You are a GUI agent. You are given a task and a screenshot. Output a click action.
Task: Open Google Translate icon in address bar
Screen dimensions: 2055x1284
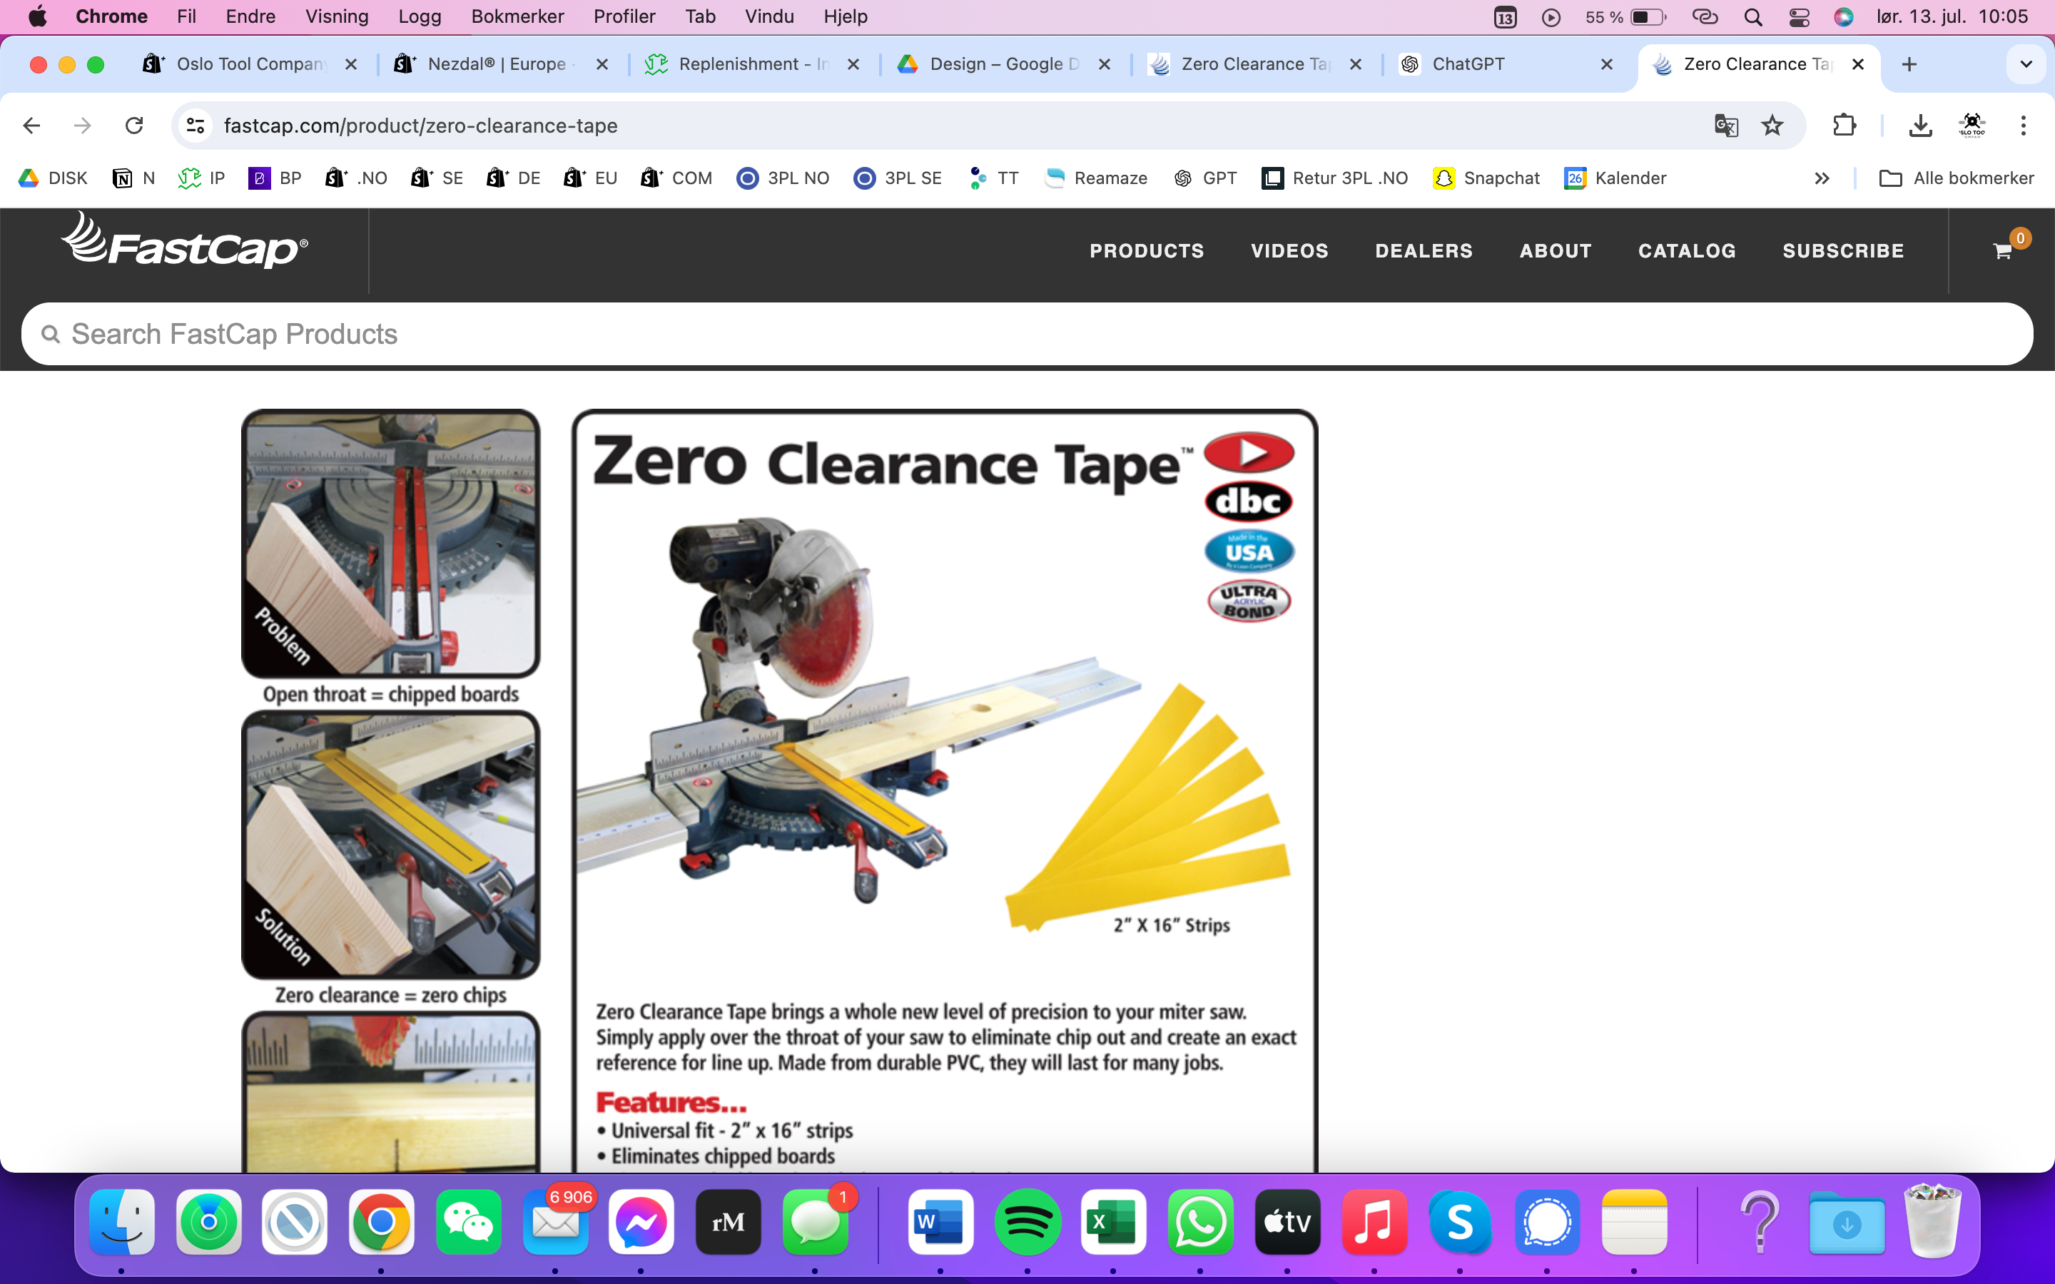1725,126
